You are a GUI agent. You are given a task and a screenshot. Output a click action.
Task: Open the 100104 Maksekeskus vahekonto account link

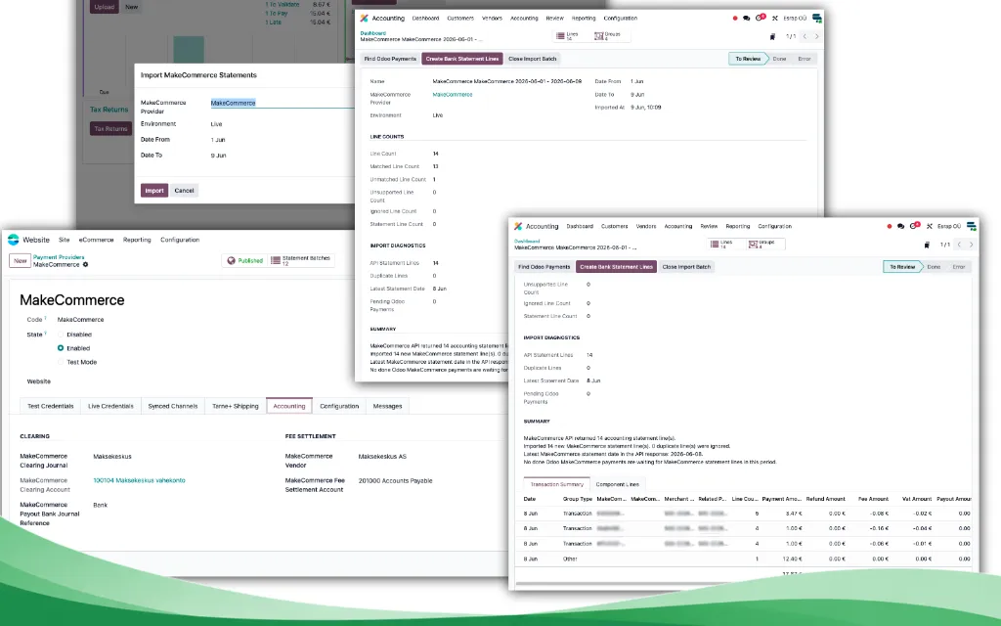pos(139,480)
